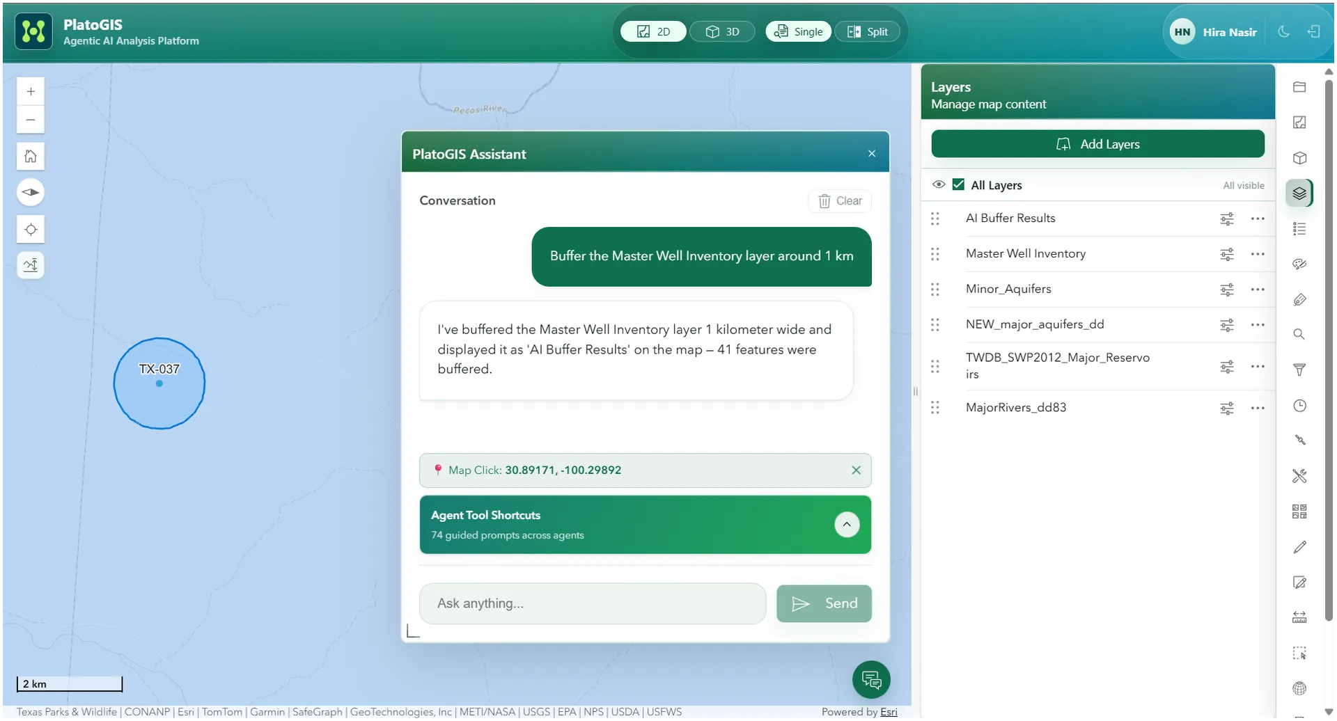Screen dimensions: 1337x721
Task: Open settings sliders for AI Buffer Results
Action: point(1227,219)
